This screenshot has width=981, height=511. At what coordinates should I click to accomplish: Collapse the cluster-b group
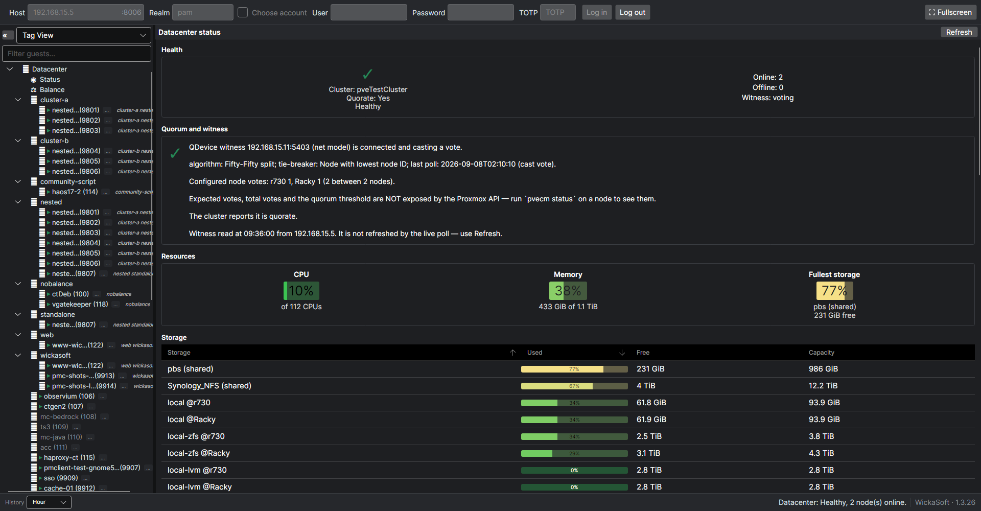coord(18,141)
